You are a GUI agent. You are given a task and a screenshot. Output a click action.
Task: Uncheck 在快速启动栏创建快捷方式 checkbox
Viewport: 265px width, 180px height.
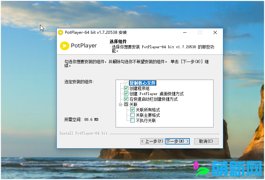tap(126, 99)
